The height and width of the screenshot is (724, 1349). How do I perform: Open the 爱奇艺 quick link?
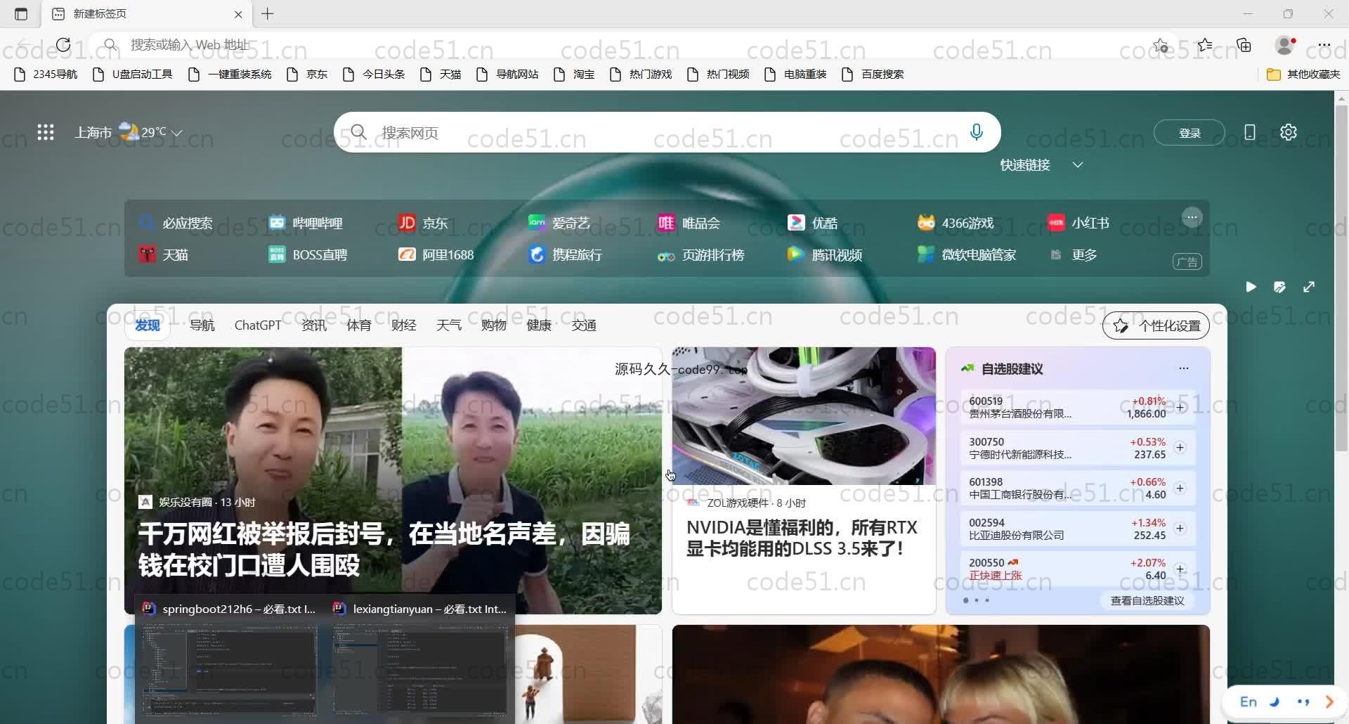559,223
